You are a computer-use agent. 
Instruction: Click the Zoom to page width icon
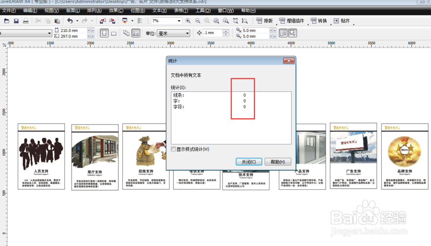click(236, 21)
